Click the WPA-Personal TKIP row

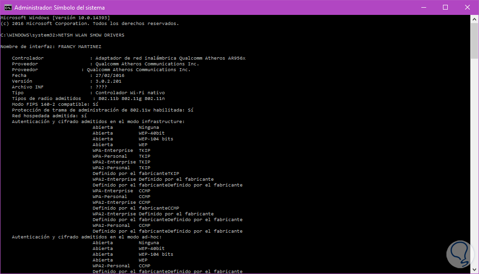click(122, 156)
